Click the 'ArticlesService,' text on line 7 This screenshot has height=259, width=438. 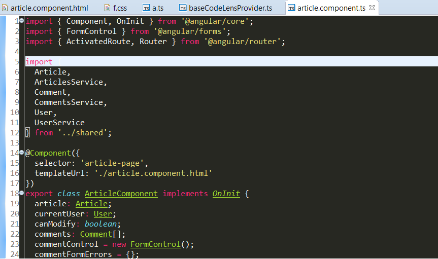pos(71,82)
